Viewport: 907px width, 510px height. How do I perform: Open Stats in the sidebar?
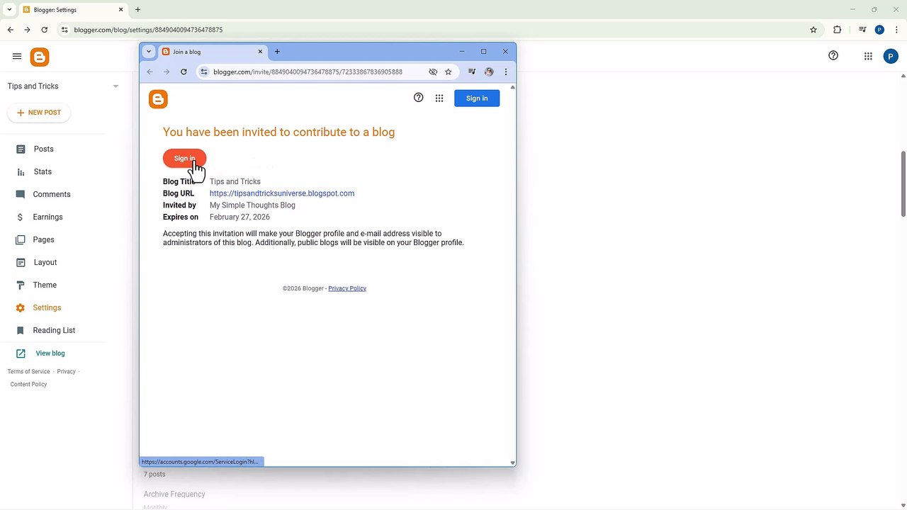point(43,171)
